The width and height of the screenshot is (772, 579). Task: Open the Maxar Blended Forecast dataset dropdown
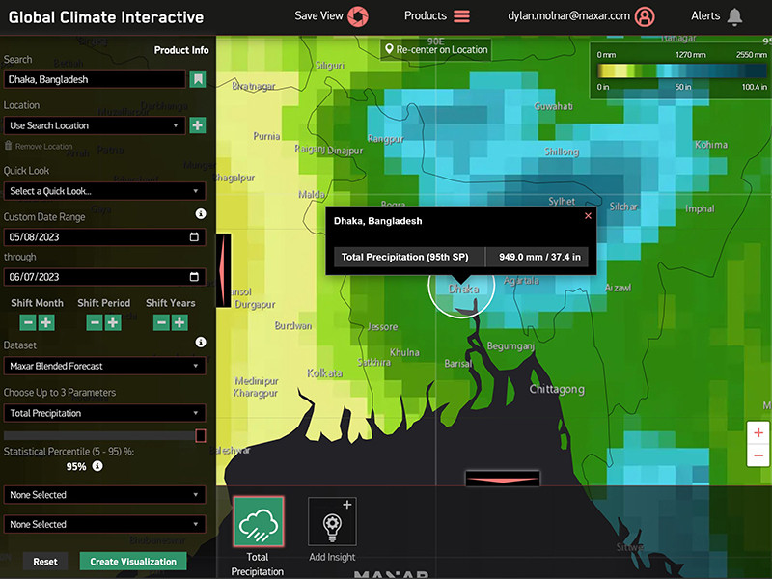[x=104, y=366]
